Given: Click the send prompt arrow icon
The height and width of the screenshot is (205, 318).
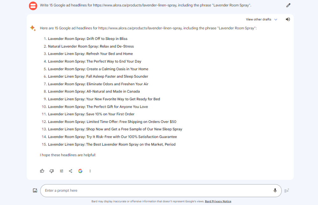Looking at the screenshot, I should [287, 191].
